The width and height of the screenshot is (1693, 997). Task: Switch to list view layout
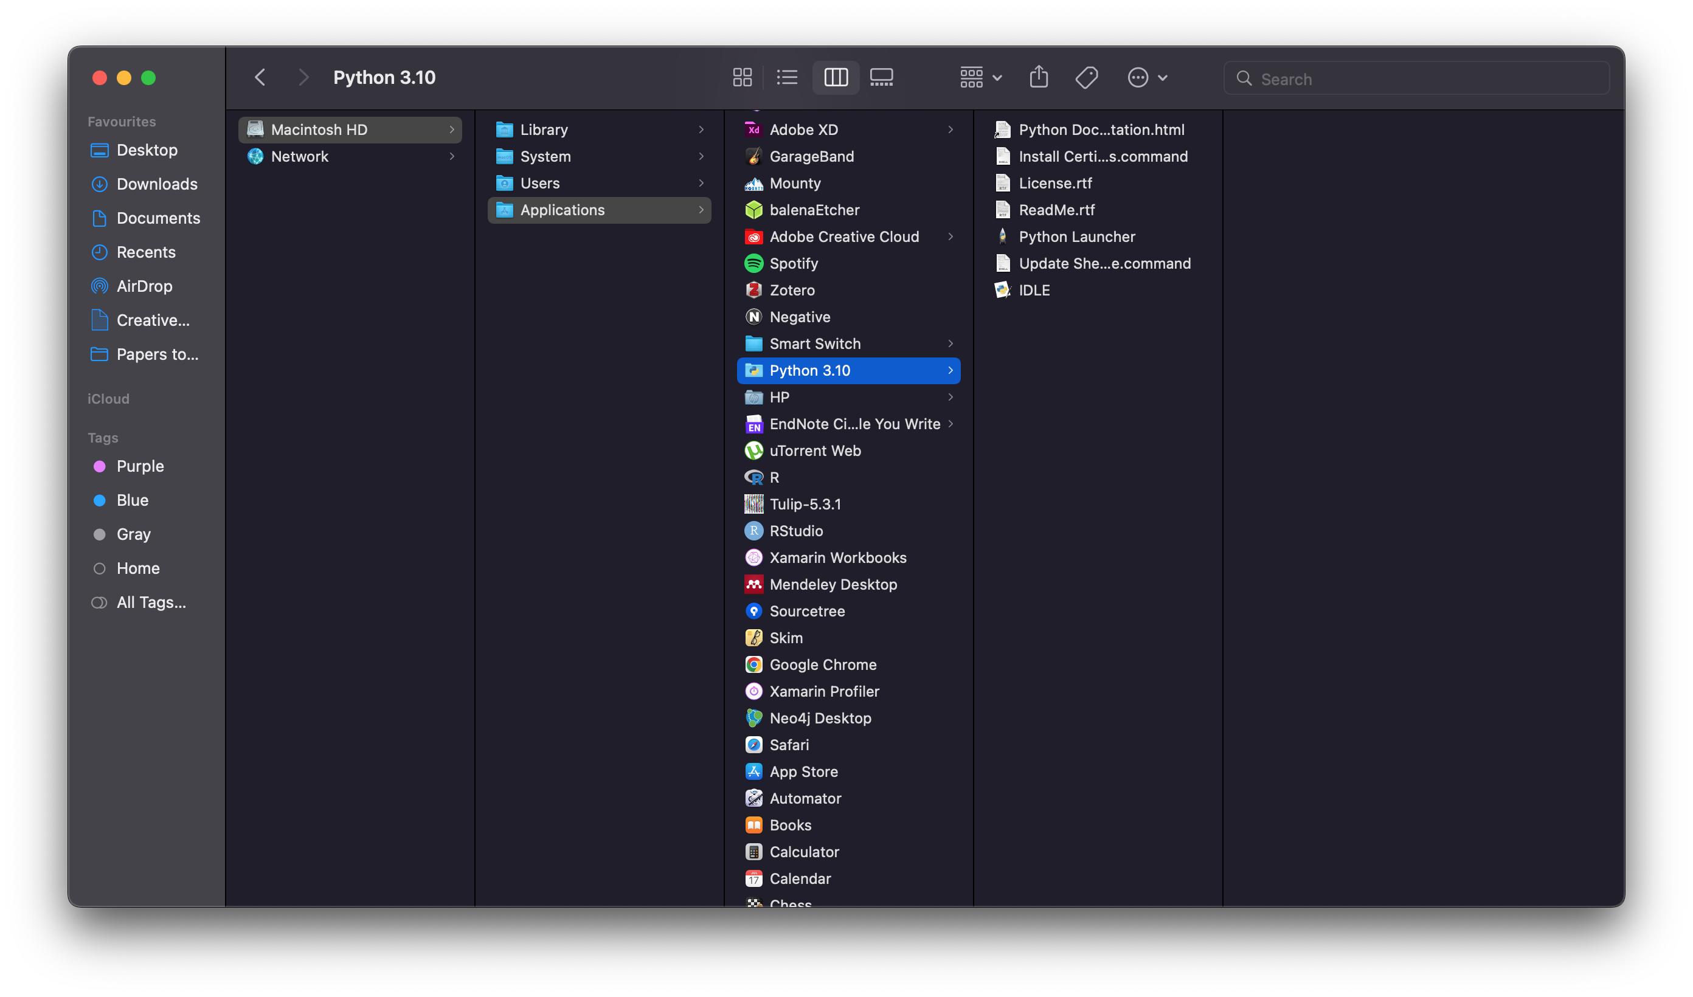[786, 77]
